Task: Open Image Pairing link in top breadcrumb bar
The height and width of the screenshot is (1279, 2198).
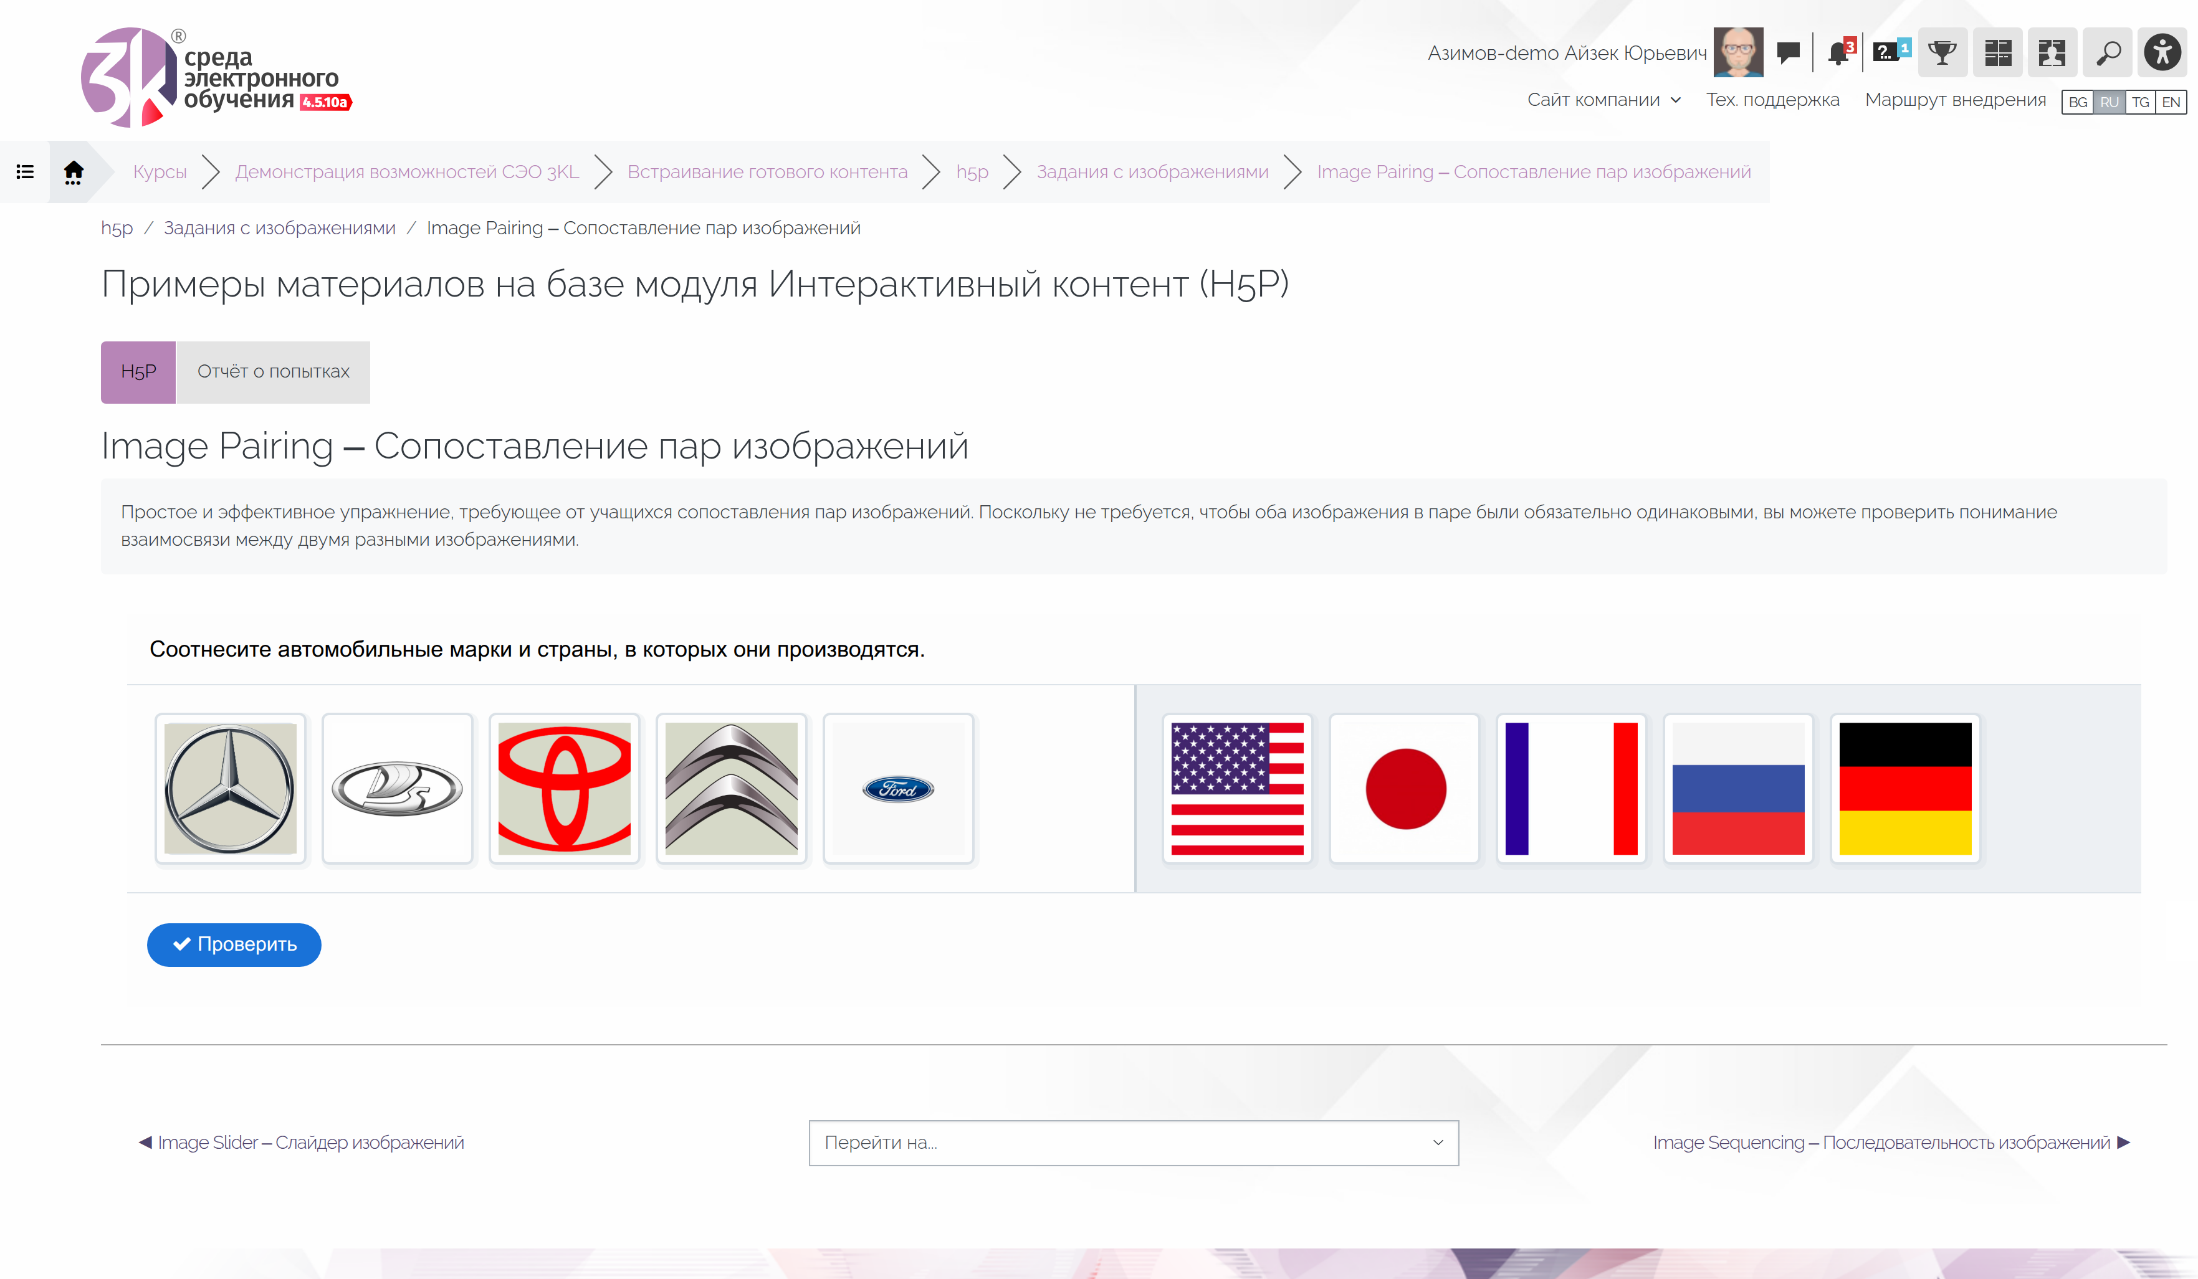Action: point(1534,172)
